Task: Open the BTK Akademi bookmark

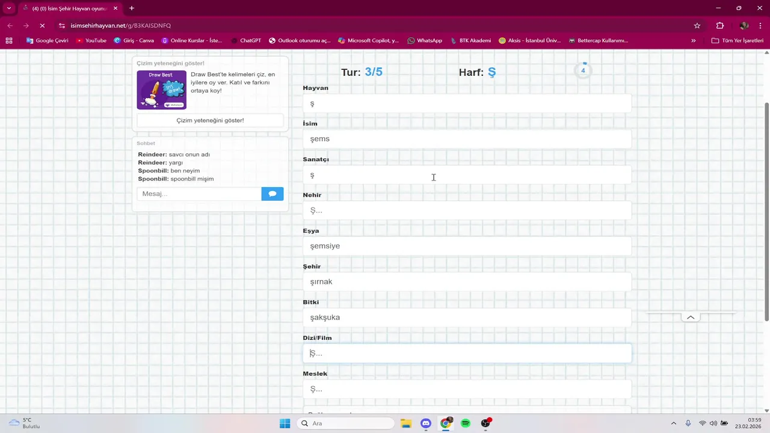Action: 470,40
